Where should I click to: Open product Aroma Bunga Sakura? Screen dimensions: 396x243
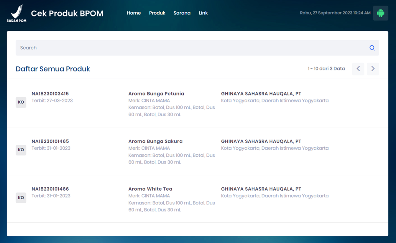point(155,141)
